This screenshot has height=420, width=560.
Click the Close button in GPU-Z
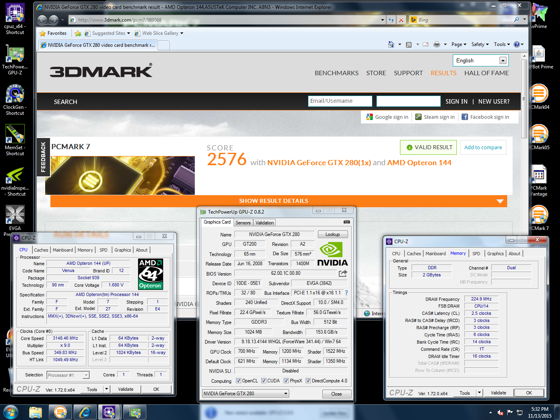(x=336, y=394)
